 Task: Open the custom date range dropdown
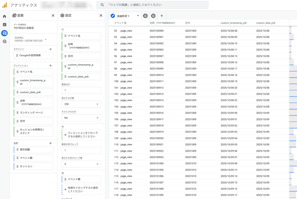pos(46,40)
